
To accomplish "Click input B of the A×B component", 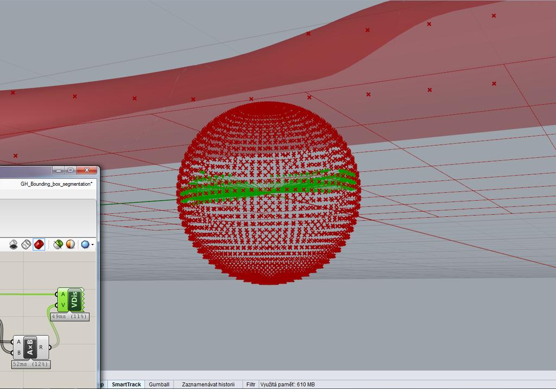I will (x=18, y=353).
